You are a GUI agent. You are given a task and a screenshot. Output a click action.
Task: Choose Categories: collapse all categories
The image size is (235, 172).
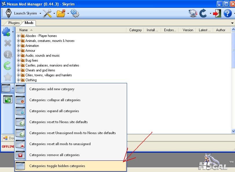[71, 100]
